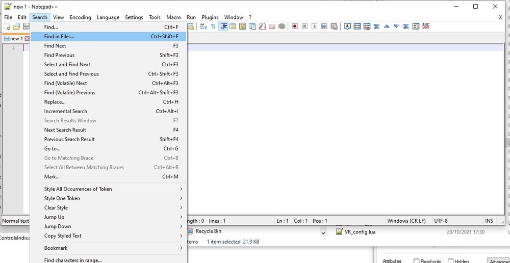Expand the Style One Token submenu
Image resolution: width=510 pixels, height=263 pixels.
[108, 198]
